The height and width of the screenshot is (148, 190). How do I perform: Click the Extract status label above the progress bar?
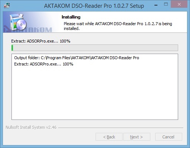(x=41, y=41)
